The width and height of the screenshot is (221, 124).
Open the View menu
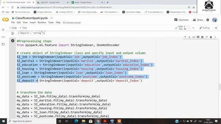click(x=25, y=22)
